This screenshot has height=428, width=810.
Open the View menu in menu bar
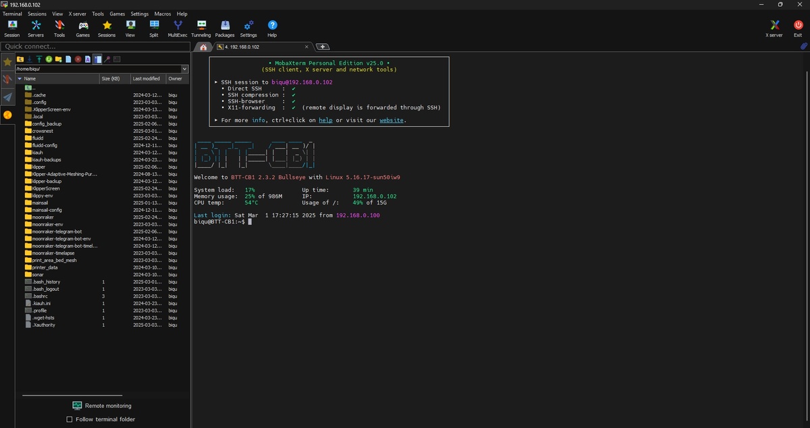click(57, 14)
